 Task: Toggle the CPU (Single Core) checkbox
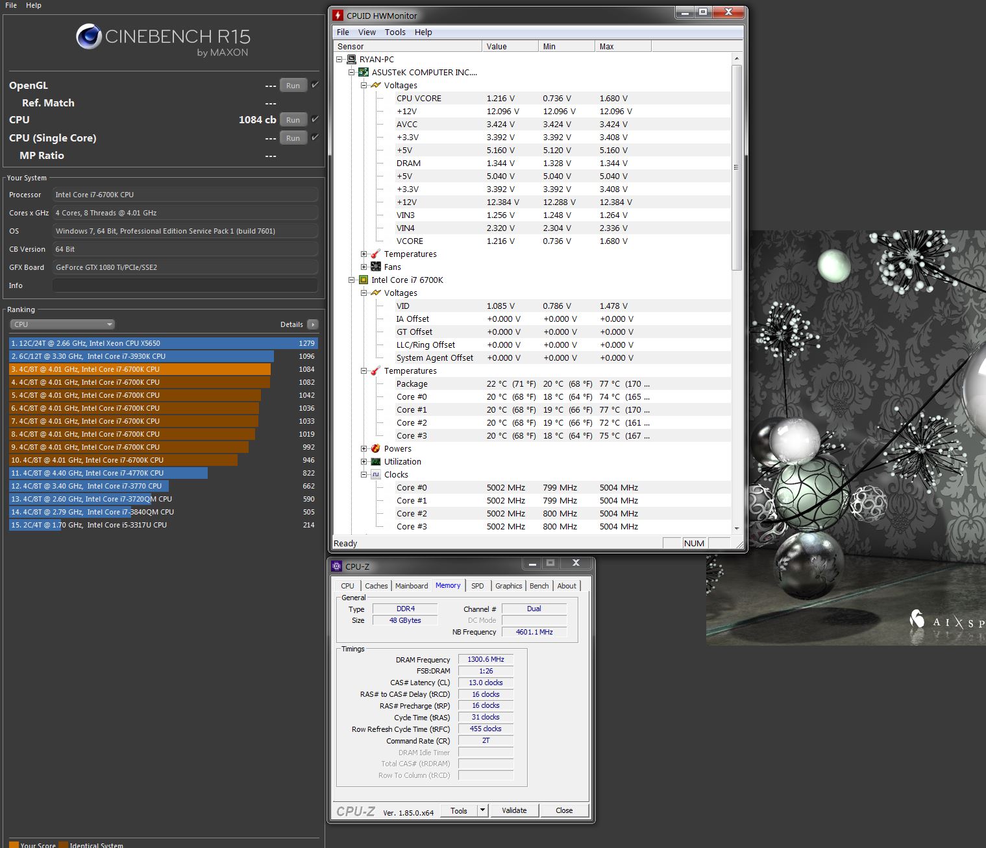pos(315,138)
